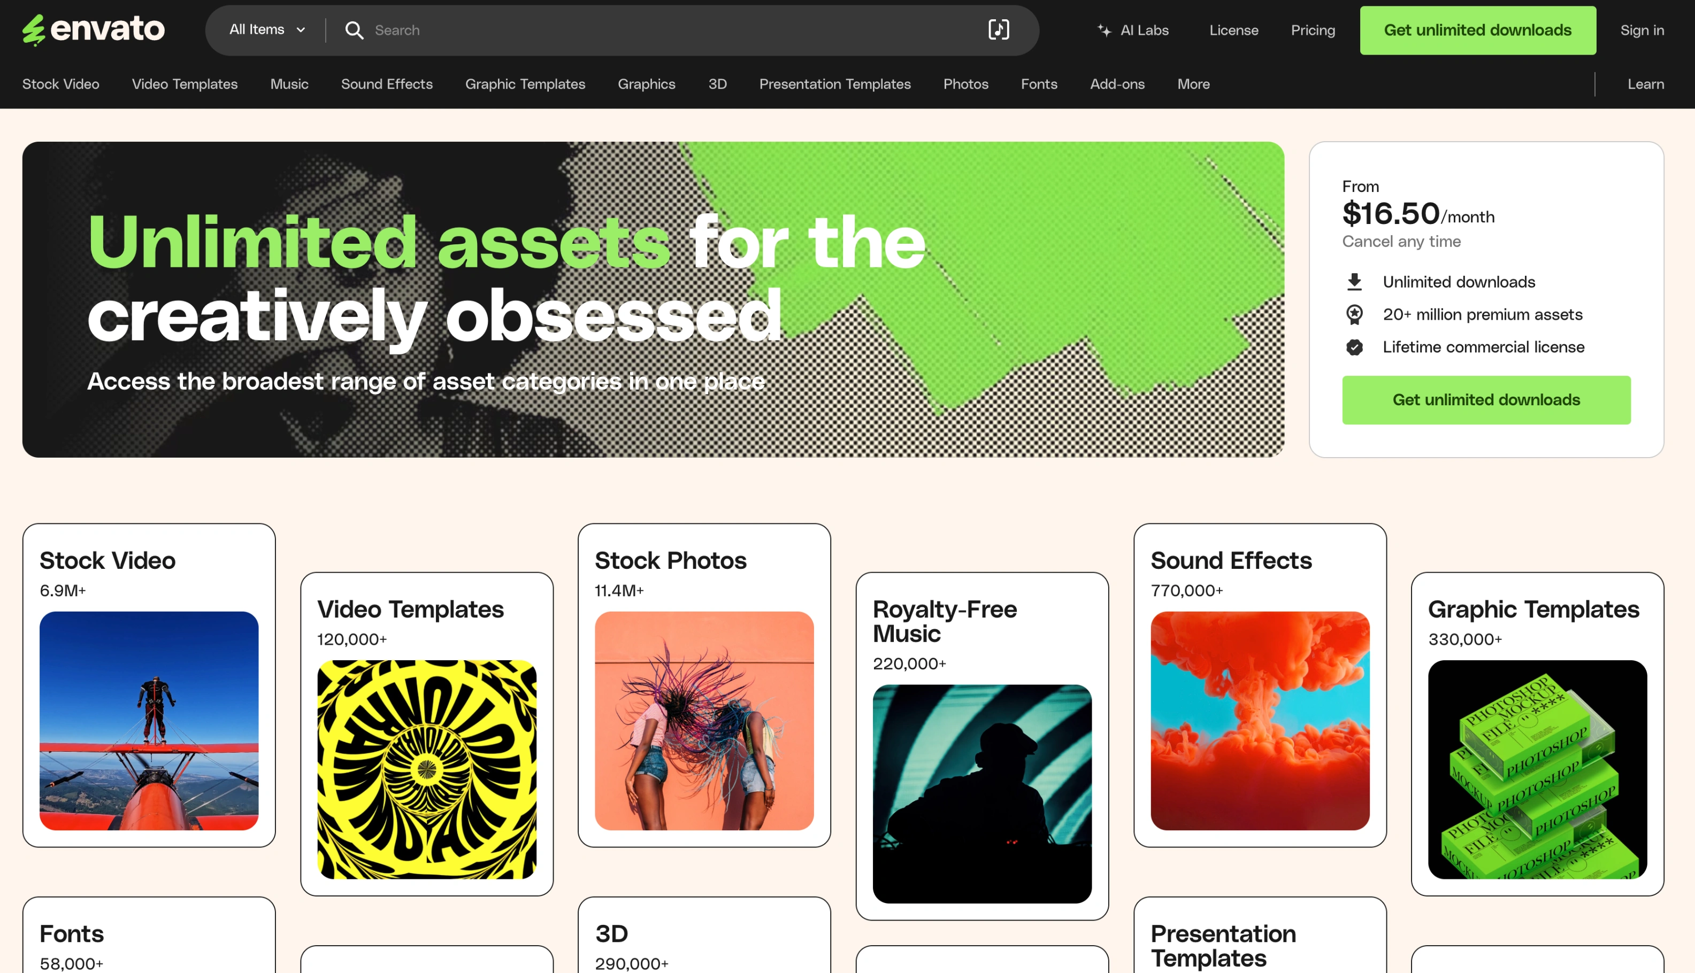Click the Envato logo
This screenshot has height=973, width=1695.
(94, 30)
